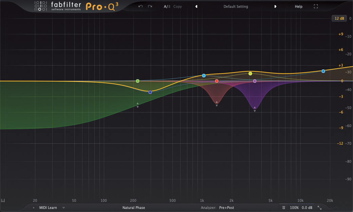Click the 200 frequency axis label
This screenshot has width=353, height=212.
133,200
